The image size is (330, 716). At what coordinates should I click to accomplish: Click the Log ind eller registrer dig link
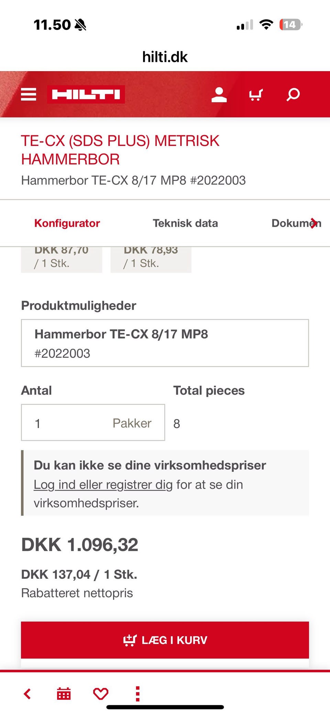pos(103,485)
